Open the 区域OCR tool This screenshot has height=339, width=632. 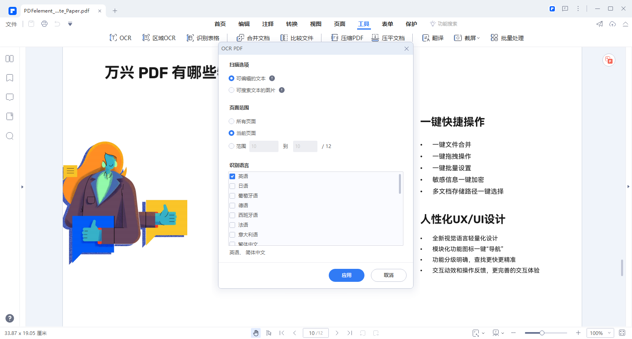pos(159,38)
